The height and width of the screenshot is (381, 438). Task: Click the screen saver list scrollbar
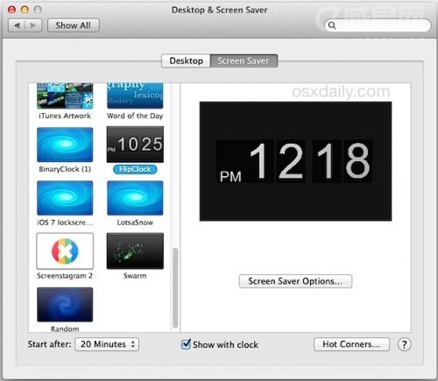point(175,287)
